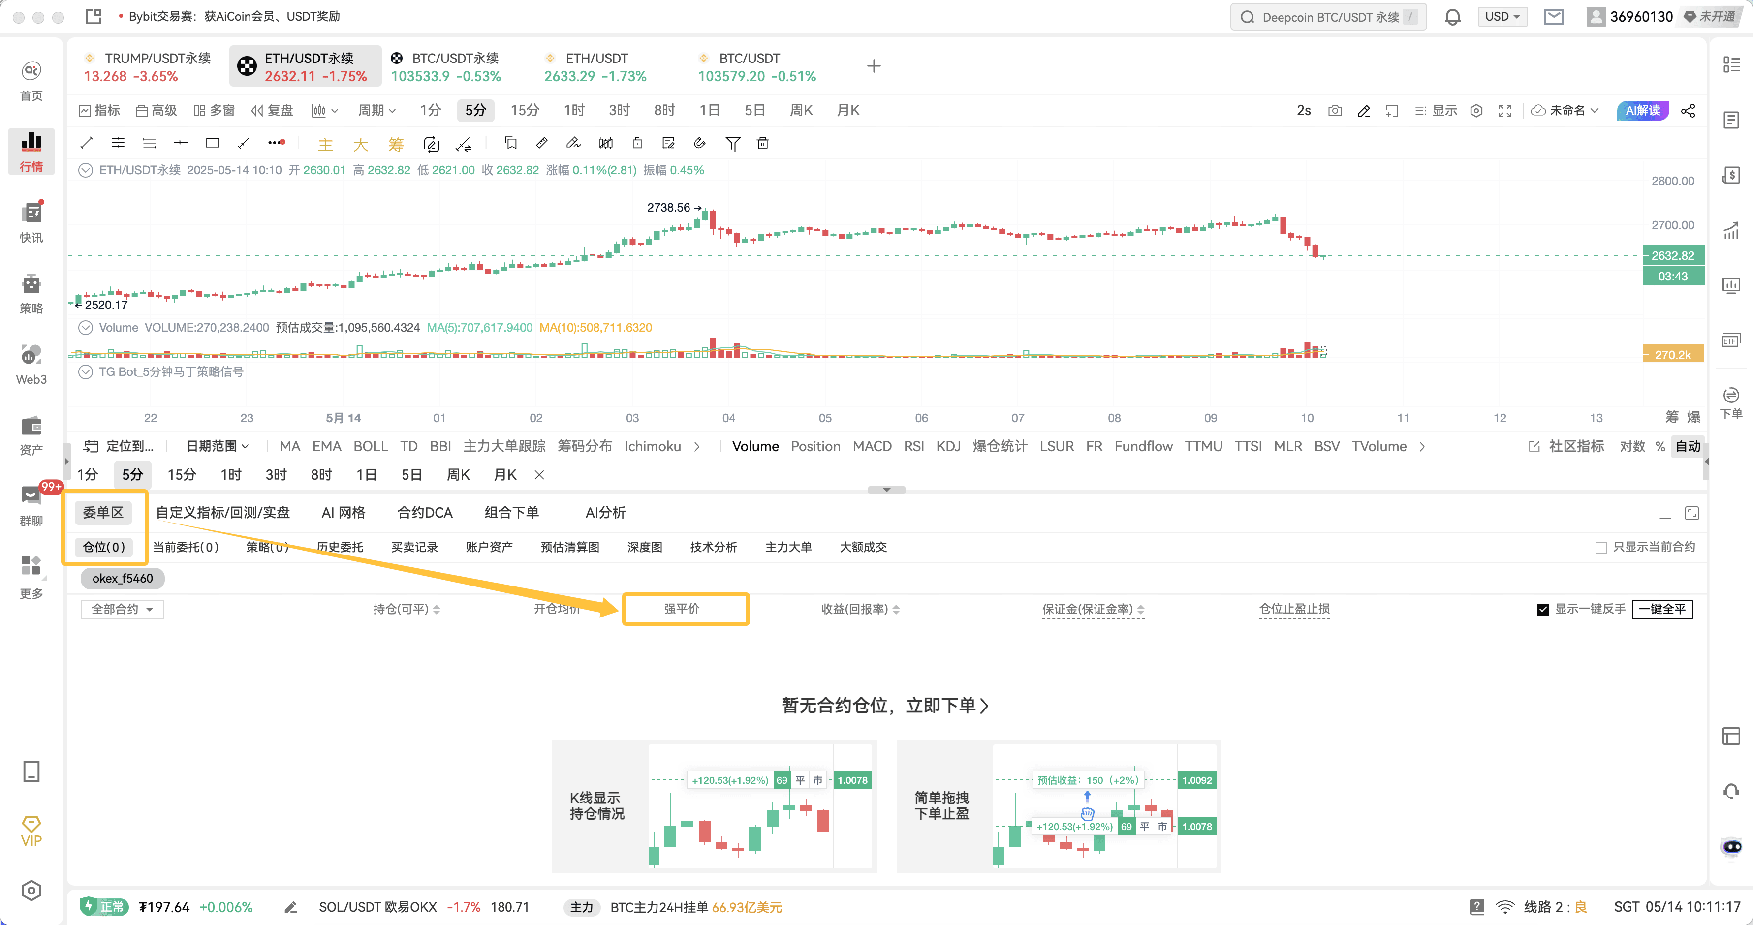Screen dimensions: 1753x925
Task: Uncheck 显示一键反手 checkbox
Action: coord(1543,609)
